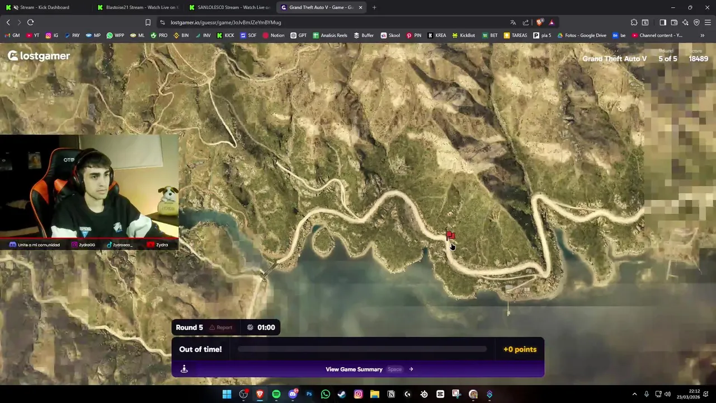Screen dimensions: 716x403
Task: Open the KICK bookmark
Action: tap(225, 35)
